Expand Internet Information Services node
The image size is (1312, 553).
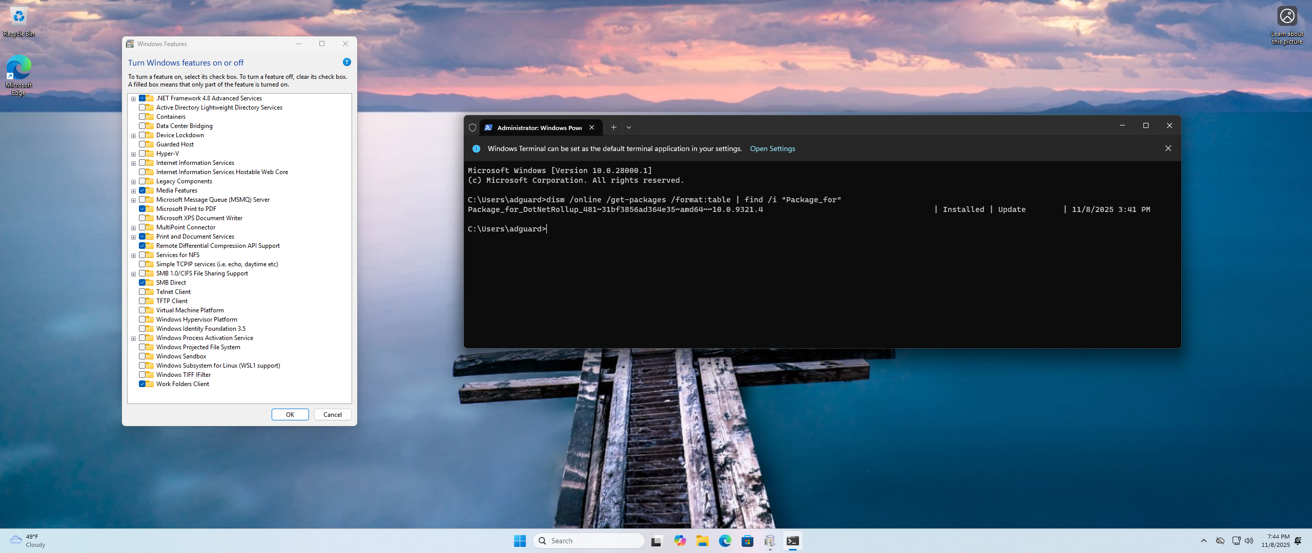click(x=133, y=163)
